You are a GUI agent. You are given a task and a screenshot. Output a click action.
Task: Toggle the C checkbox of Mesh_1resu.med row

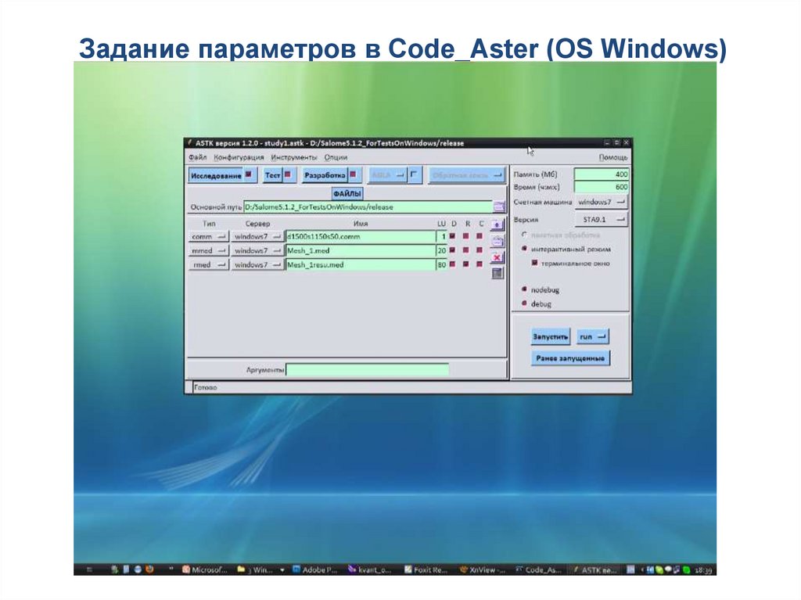click(480, 264)
